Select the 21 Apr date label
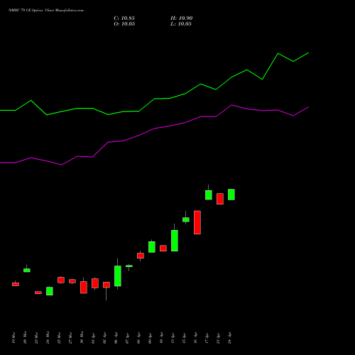 click(x=218, y=339)
